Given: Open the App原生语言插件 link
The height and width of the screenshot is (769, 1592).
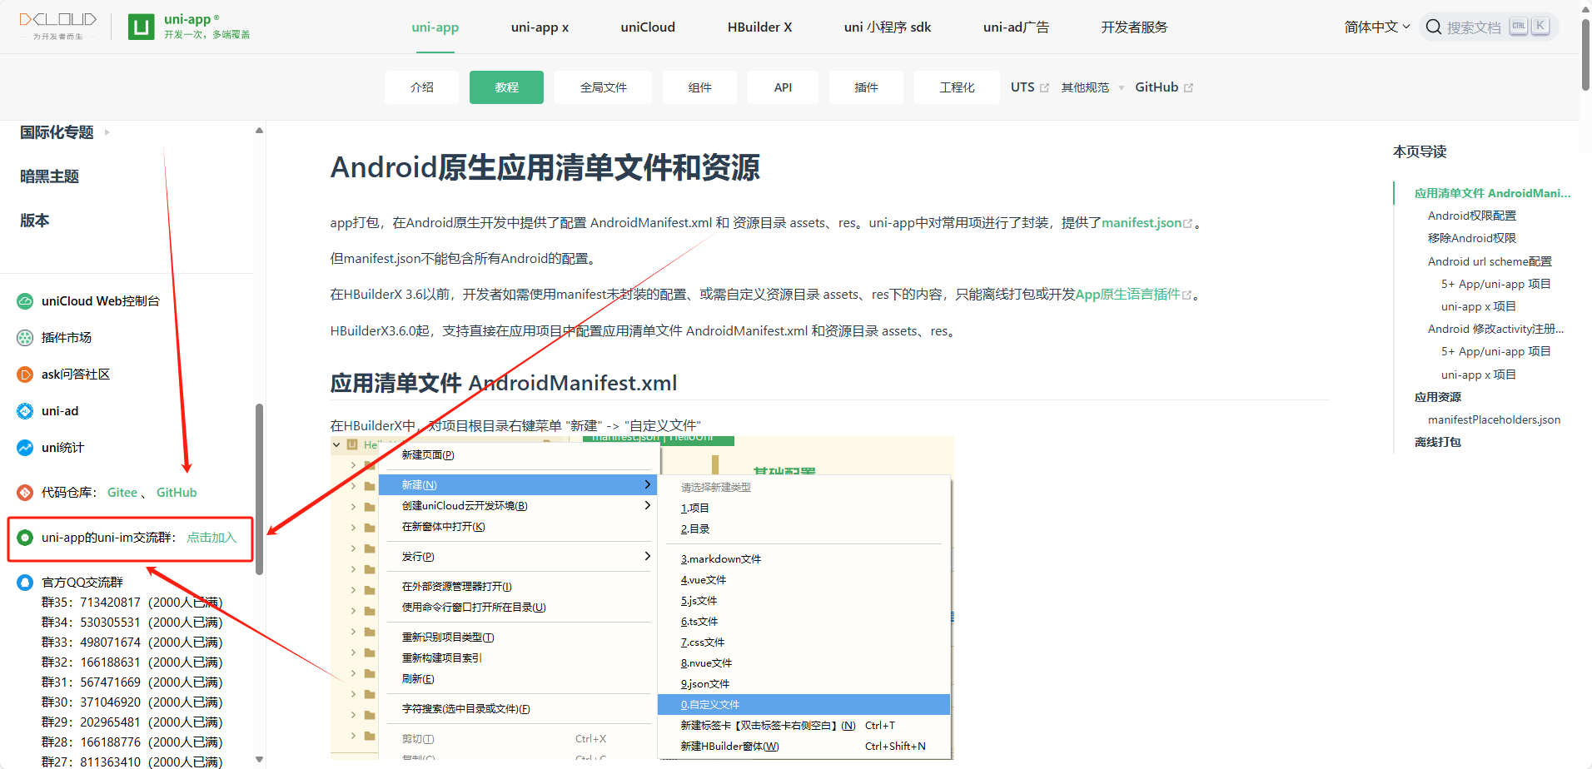Looking at the screenshot, I should (x=1127, y=295).
